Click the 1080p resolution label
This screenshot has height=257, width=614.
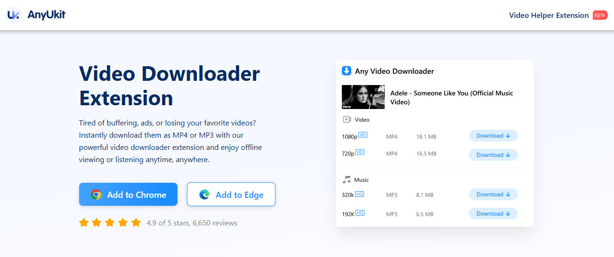349,137
